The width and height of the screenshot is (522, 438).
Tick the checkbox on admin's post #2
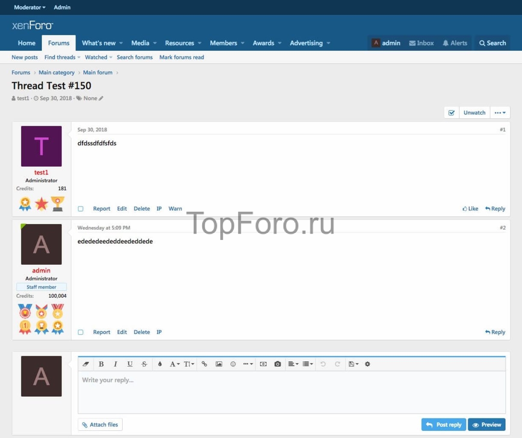click(80, 332)
